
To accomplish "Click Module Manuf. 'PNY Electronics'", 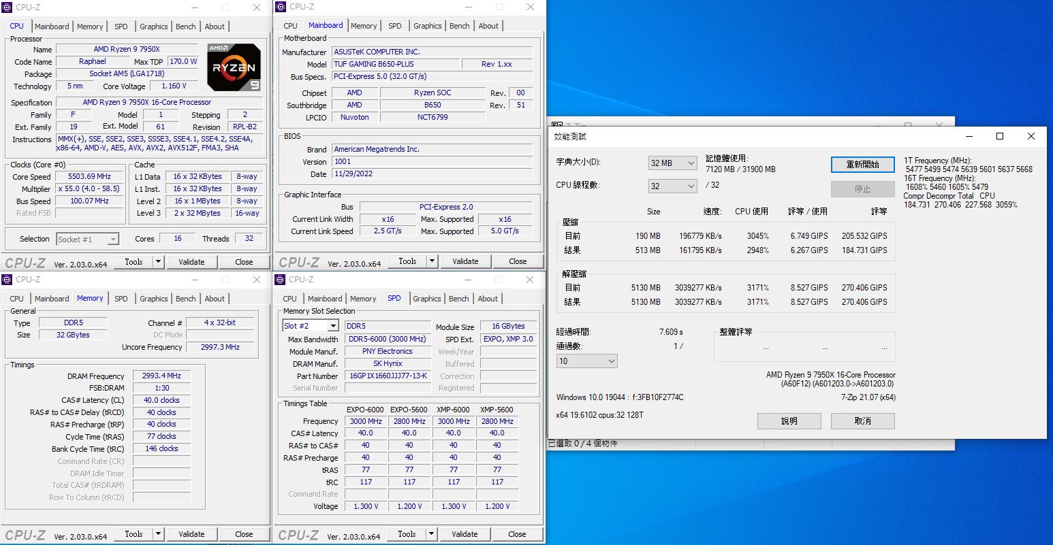I will [x=388, y=351].
